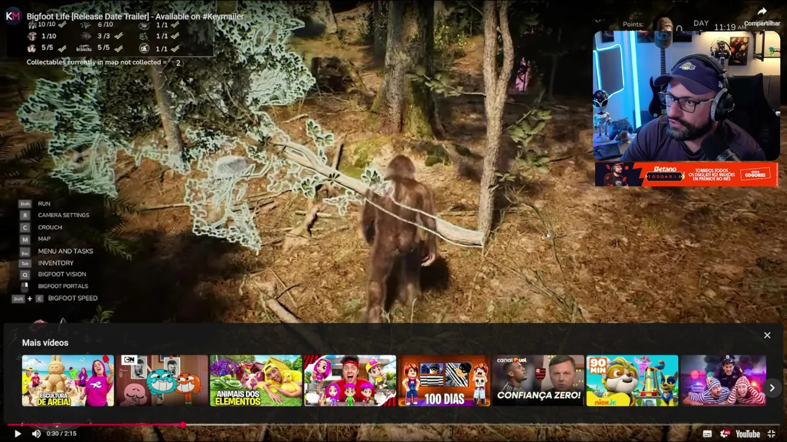Open the Gumball cartoon video thumbnail
This screenshot has width=787, height=442.
coord(162,381)
